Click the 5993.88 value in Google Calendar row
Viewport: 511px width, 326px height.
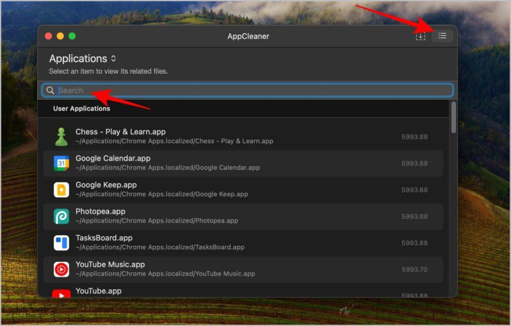tap(414, 163)
